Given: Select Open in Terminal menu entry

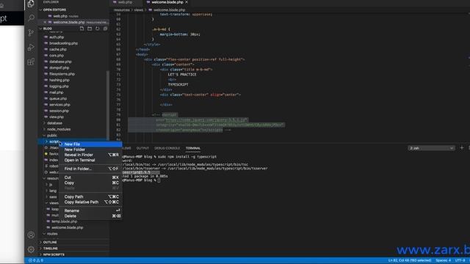Looking at the screenshot, I should click(x=90, y=160).
